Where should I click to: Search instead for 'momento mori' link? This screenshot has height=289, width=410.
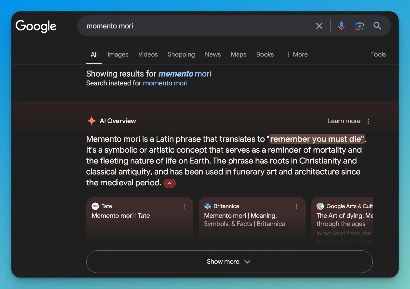click(x=165, y=83)
